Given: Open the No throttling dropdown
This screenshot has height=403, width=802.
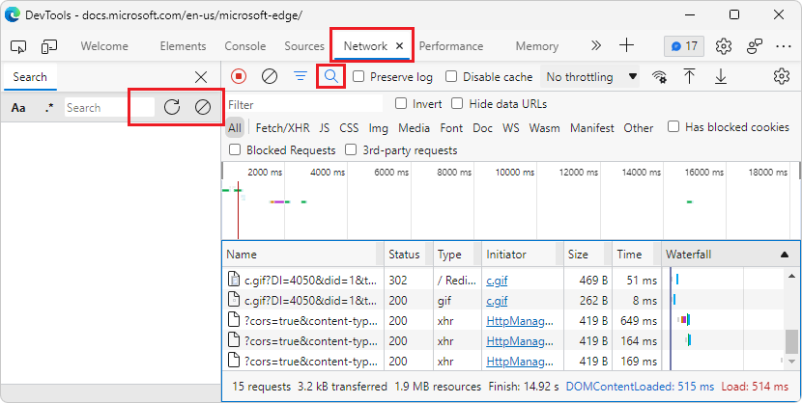Looking at the screenshot, I should (x=589, y=77).
